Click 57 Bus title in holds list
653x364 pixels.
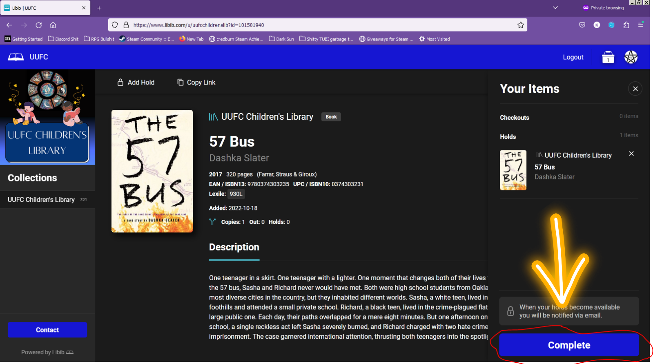pyautogui.click(x=544, y=167)
